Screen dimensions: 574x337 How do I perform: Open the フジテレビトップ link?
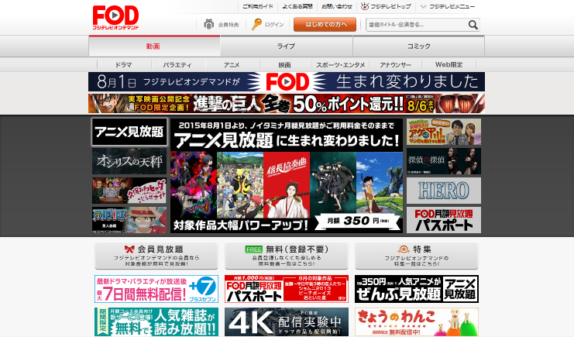click(390, 6)
